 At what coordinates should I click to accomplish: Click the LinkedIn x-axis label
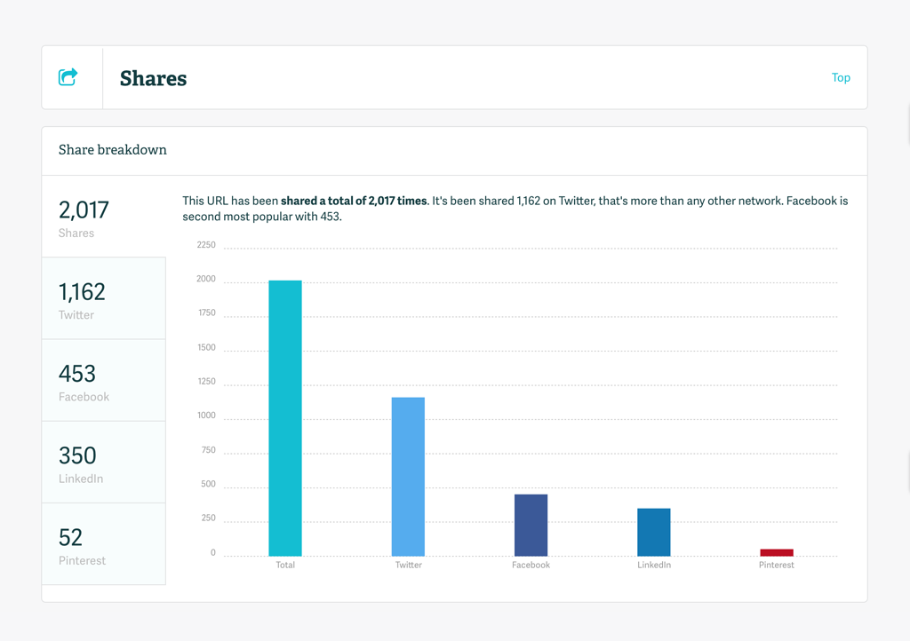(x=653, y=565)
